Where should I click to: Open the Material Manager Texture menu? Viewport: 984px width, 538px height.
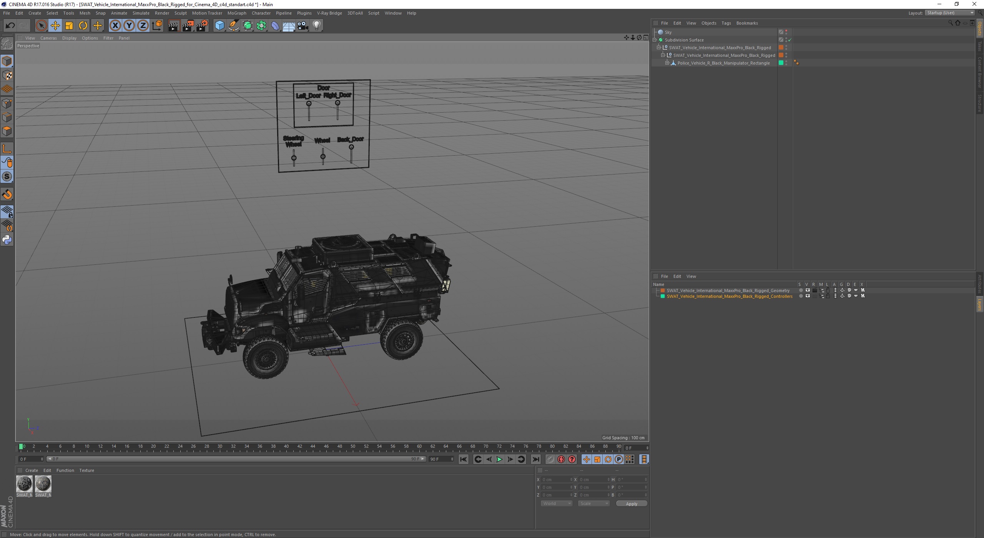tap(86, 470)
